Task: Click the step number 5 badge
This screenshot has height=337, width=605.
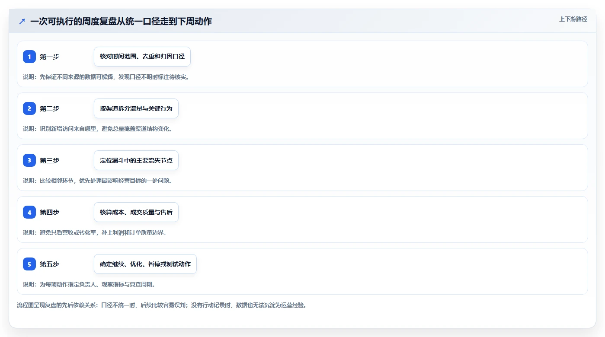Action: [29, 264]
